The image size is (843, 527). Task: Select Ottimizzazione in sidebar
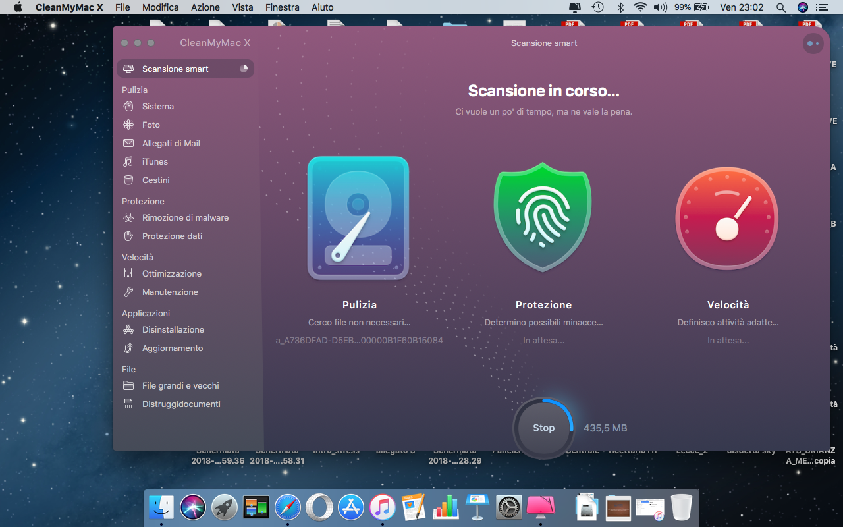[x=185, y=273]
